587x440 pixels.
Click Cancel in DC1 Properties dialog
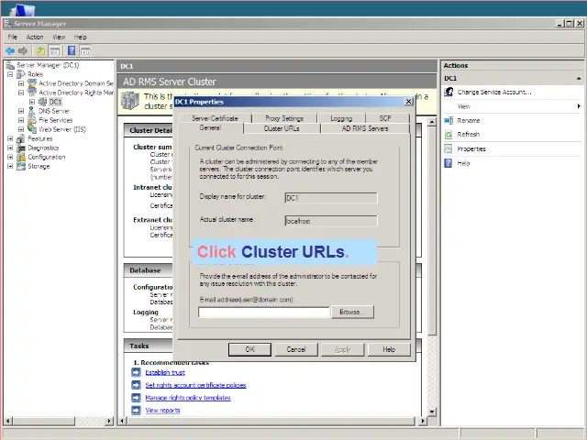point(296,349)
